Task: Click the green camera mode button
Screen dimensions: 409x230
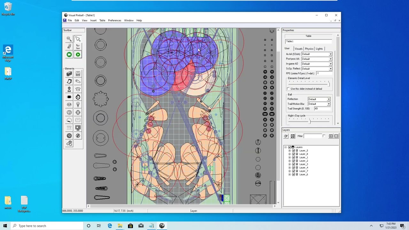Action: tap(69, 55)
